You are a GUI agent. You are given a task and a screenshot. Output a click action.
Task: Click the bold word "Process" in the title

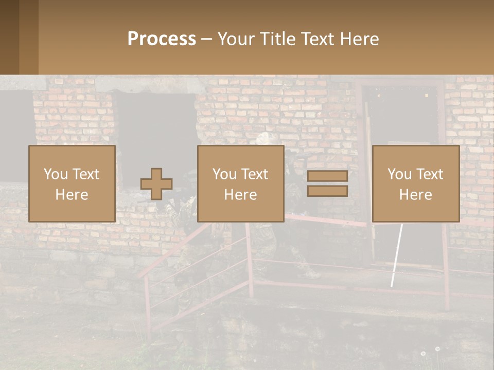click(x=162, y=39)
